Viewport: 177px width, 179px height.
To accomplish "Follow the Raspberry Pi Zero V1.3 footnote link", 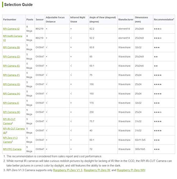I will pos(68,170).
